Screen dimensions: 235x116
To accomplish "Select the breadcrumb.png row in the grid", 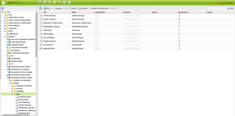I will (135, 16).
